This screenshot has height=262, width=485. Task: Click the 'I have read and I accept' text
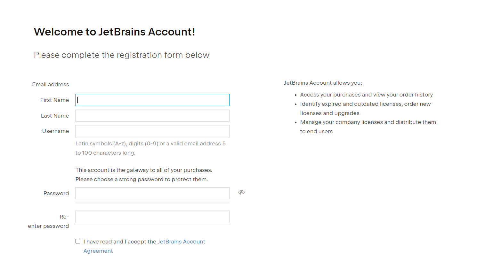pyautogui.click(x=120, y=242)
